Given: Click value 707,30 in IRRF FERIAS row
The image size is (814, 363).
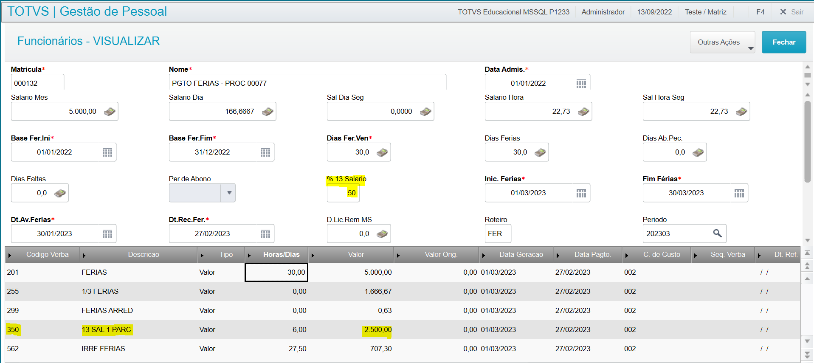Looking at the screenshot, I should tap(381, 349).
